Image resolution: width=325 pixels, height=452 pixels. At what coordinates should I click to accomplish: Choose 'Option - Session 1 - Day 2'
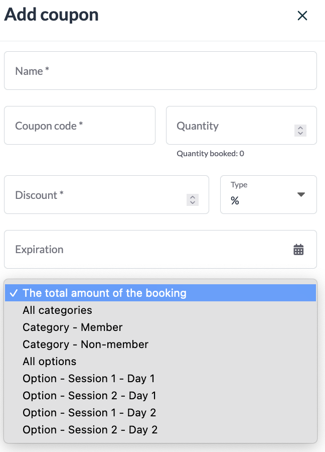89,413
